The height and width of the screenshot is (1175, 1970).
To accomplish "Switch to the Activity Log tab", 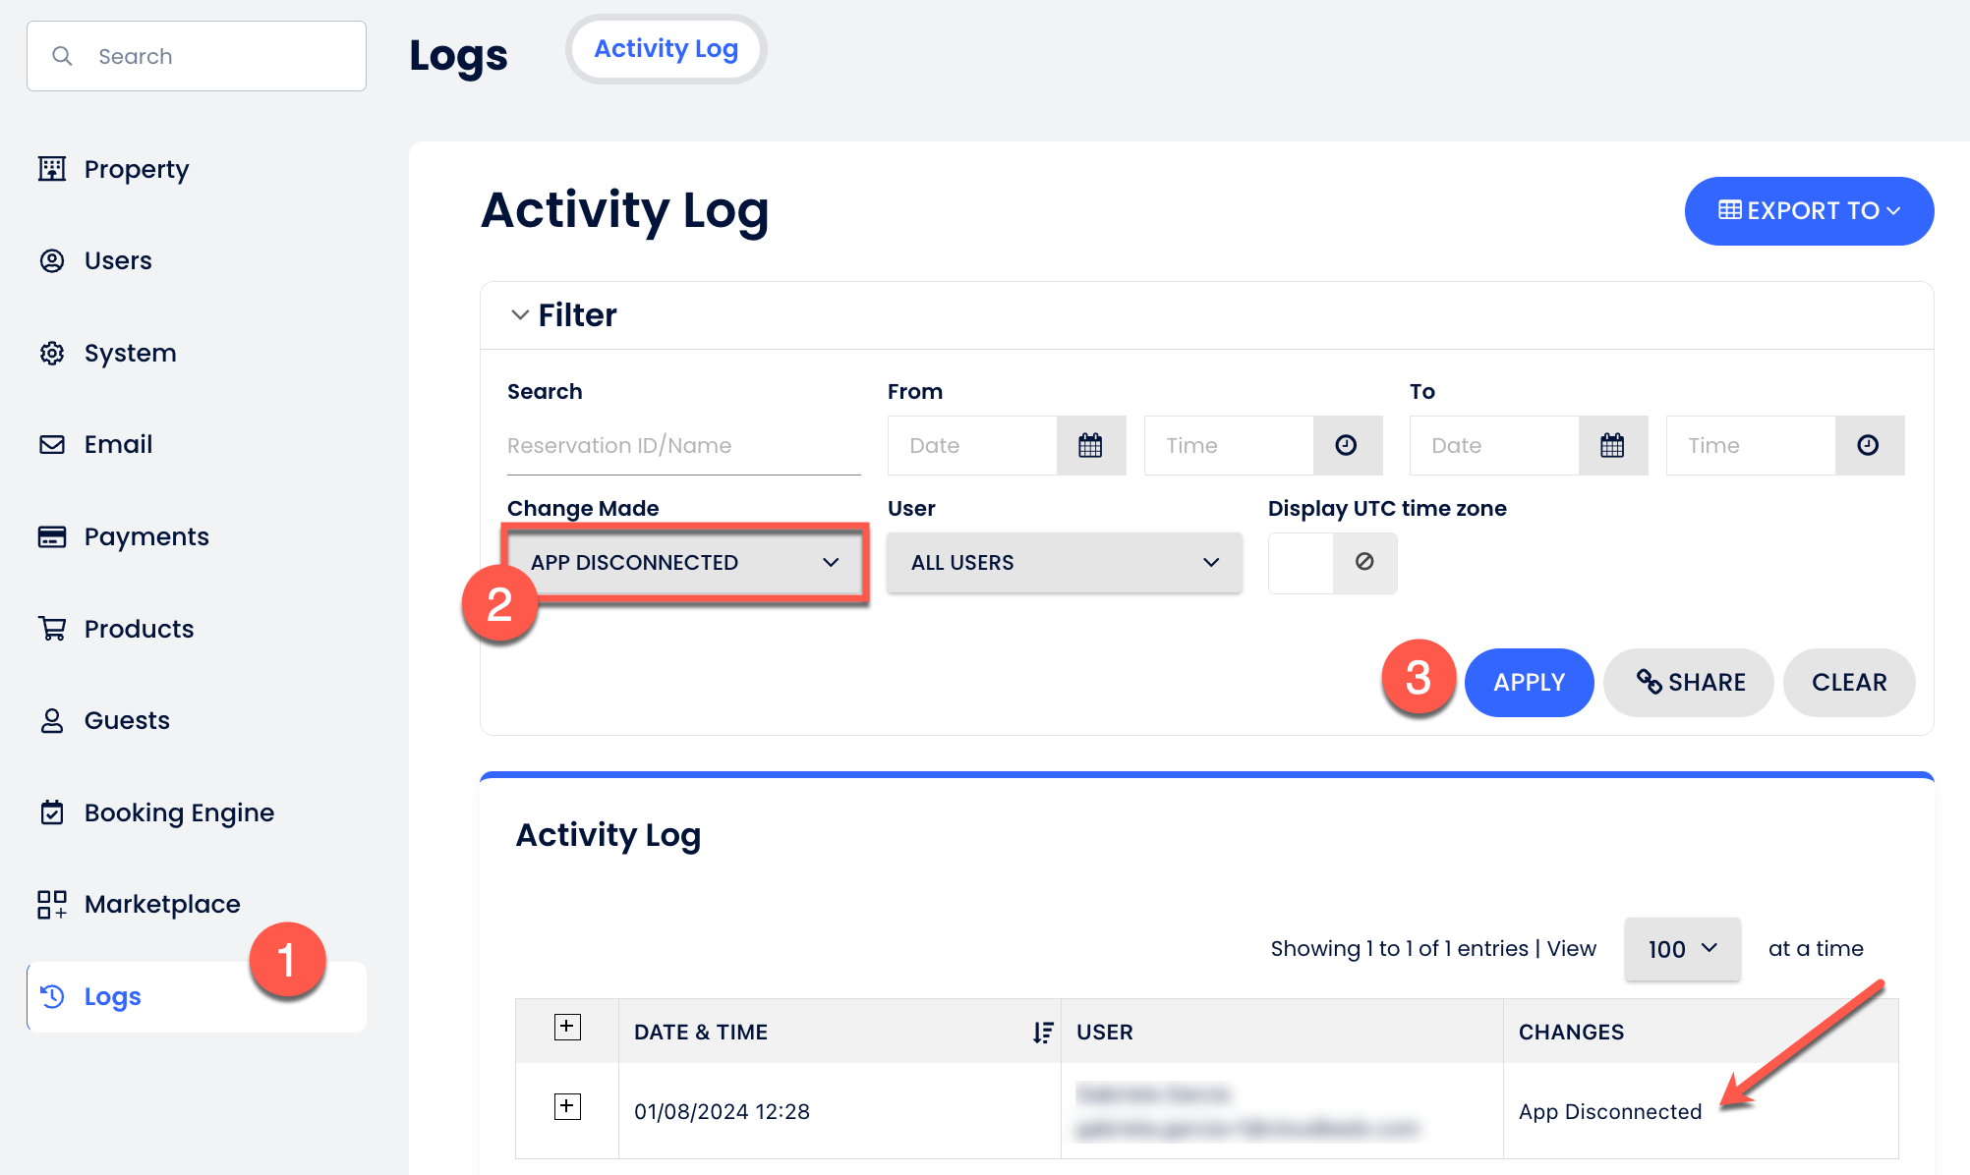I will coord(666,49).
